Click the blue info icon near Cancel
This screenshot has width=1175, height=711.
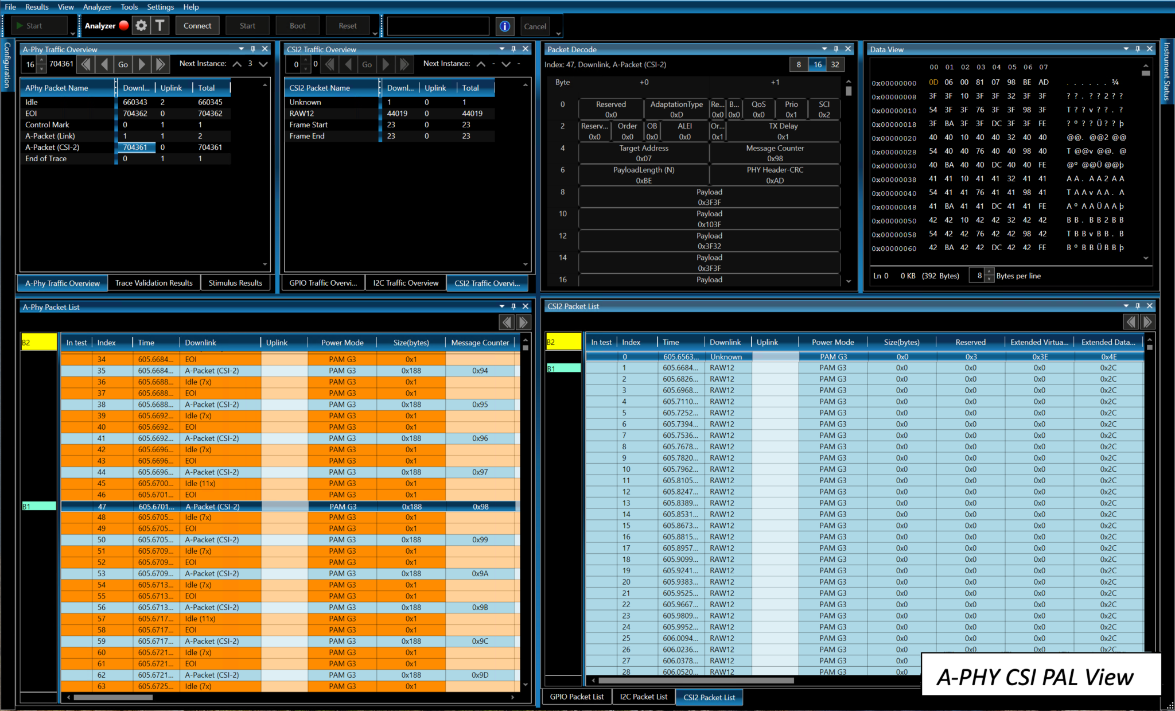point(505,26)
